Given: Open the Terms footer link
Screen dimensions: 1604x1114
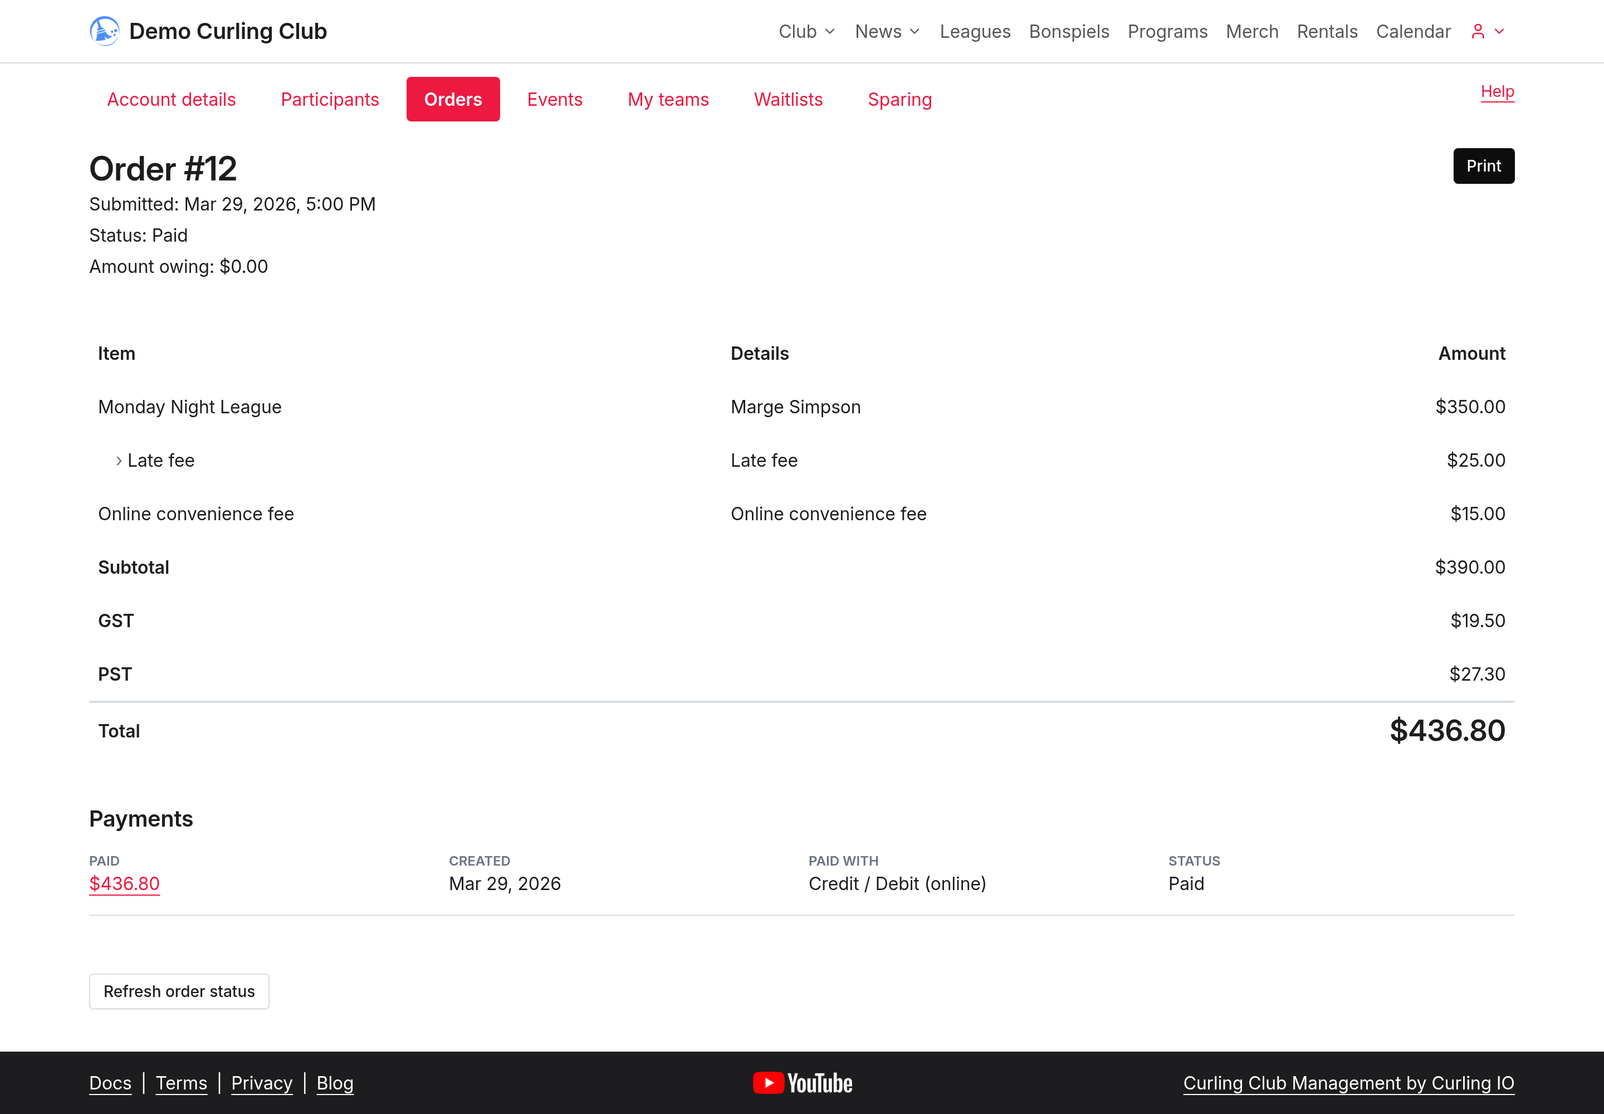Looking at the screenshot, I should (182, 1083).
